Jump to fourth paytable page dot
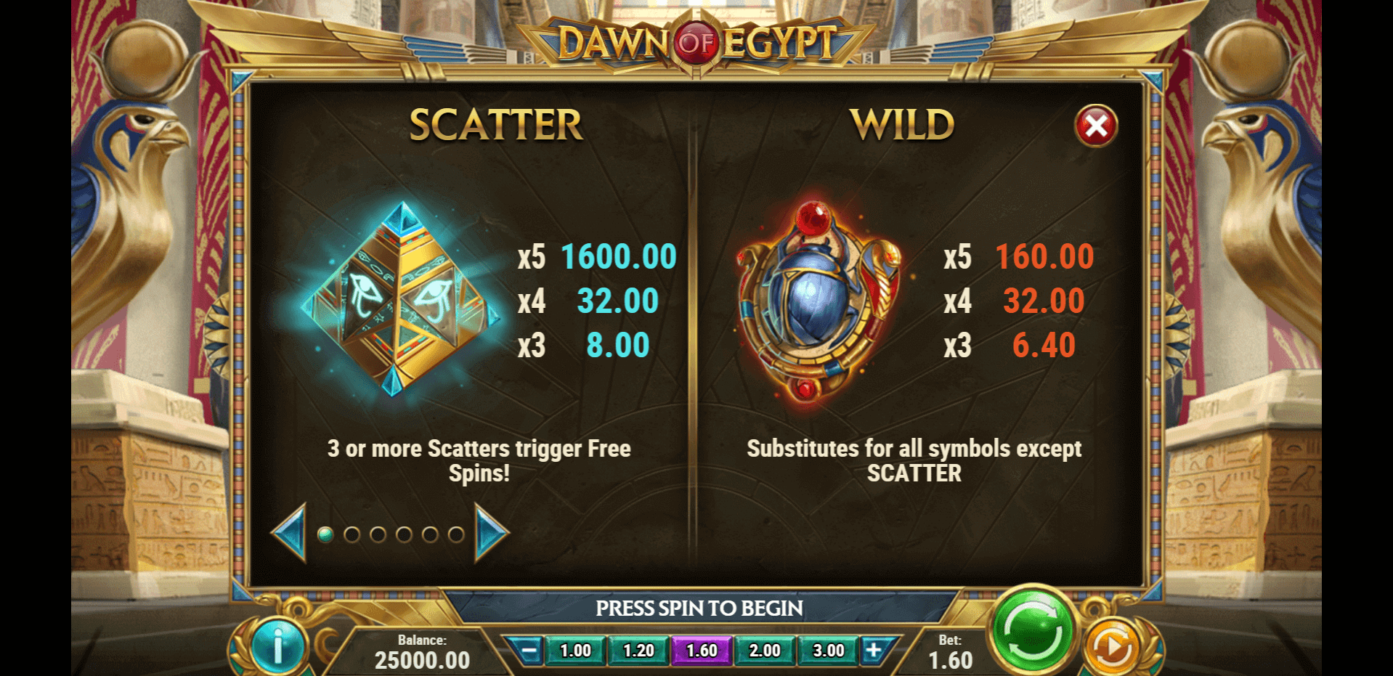The width and height of the screenshot is (1393, 676). click(x=404, y=535)
